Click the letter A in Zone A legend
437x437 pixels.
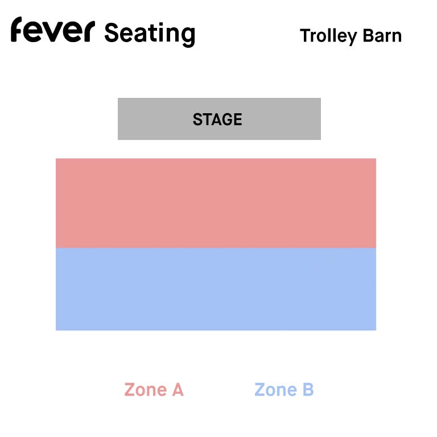pyautogui.click(x=178, y=389)
